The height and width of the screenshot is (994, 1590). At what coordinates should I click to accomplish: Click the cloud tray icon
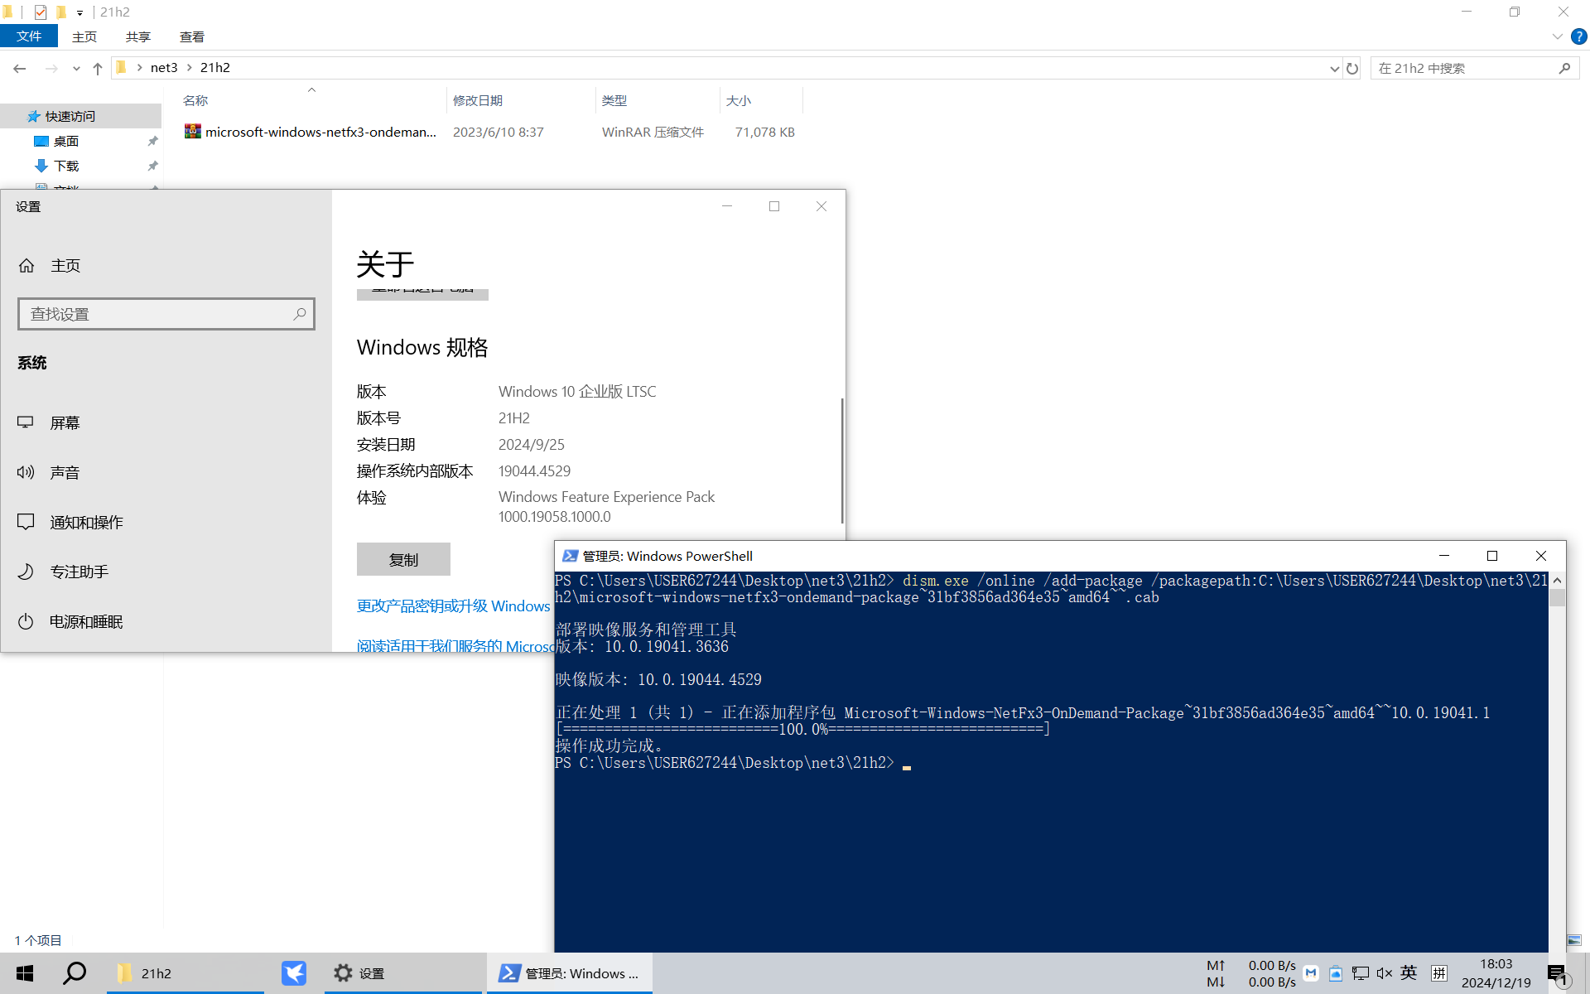click(1335, 973)
